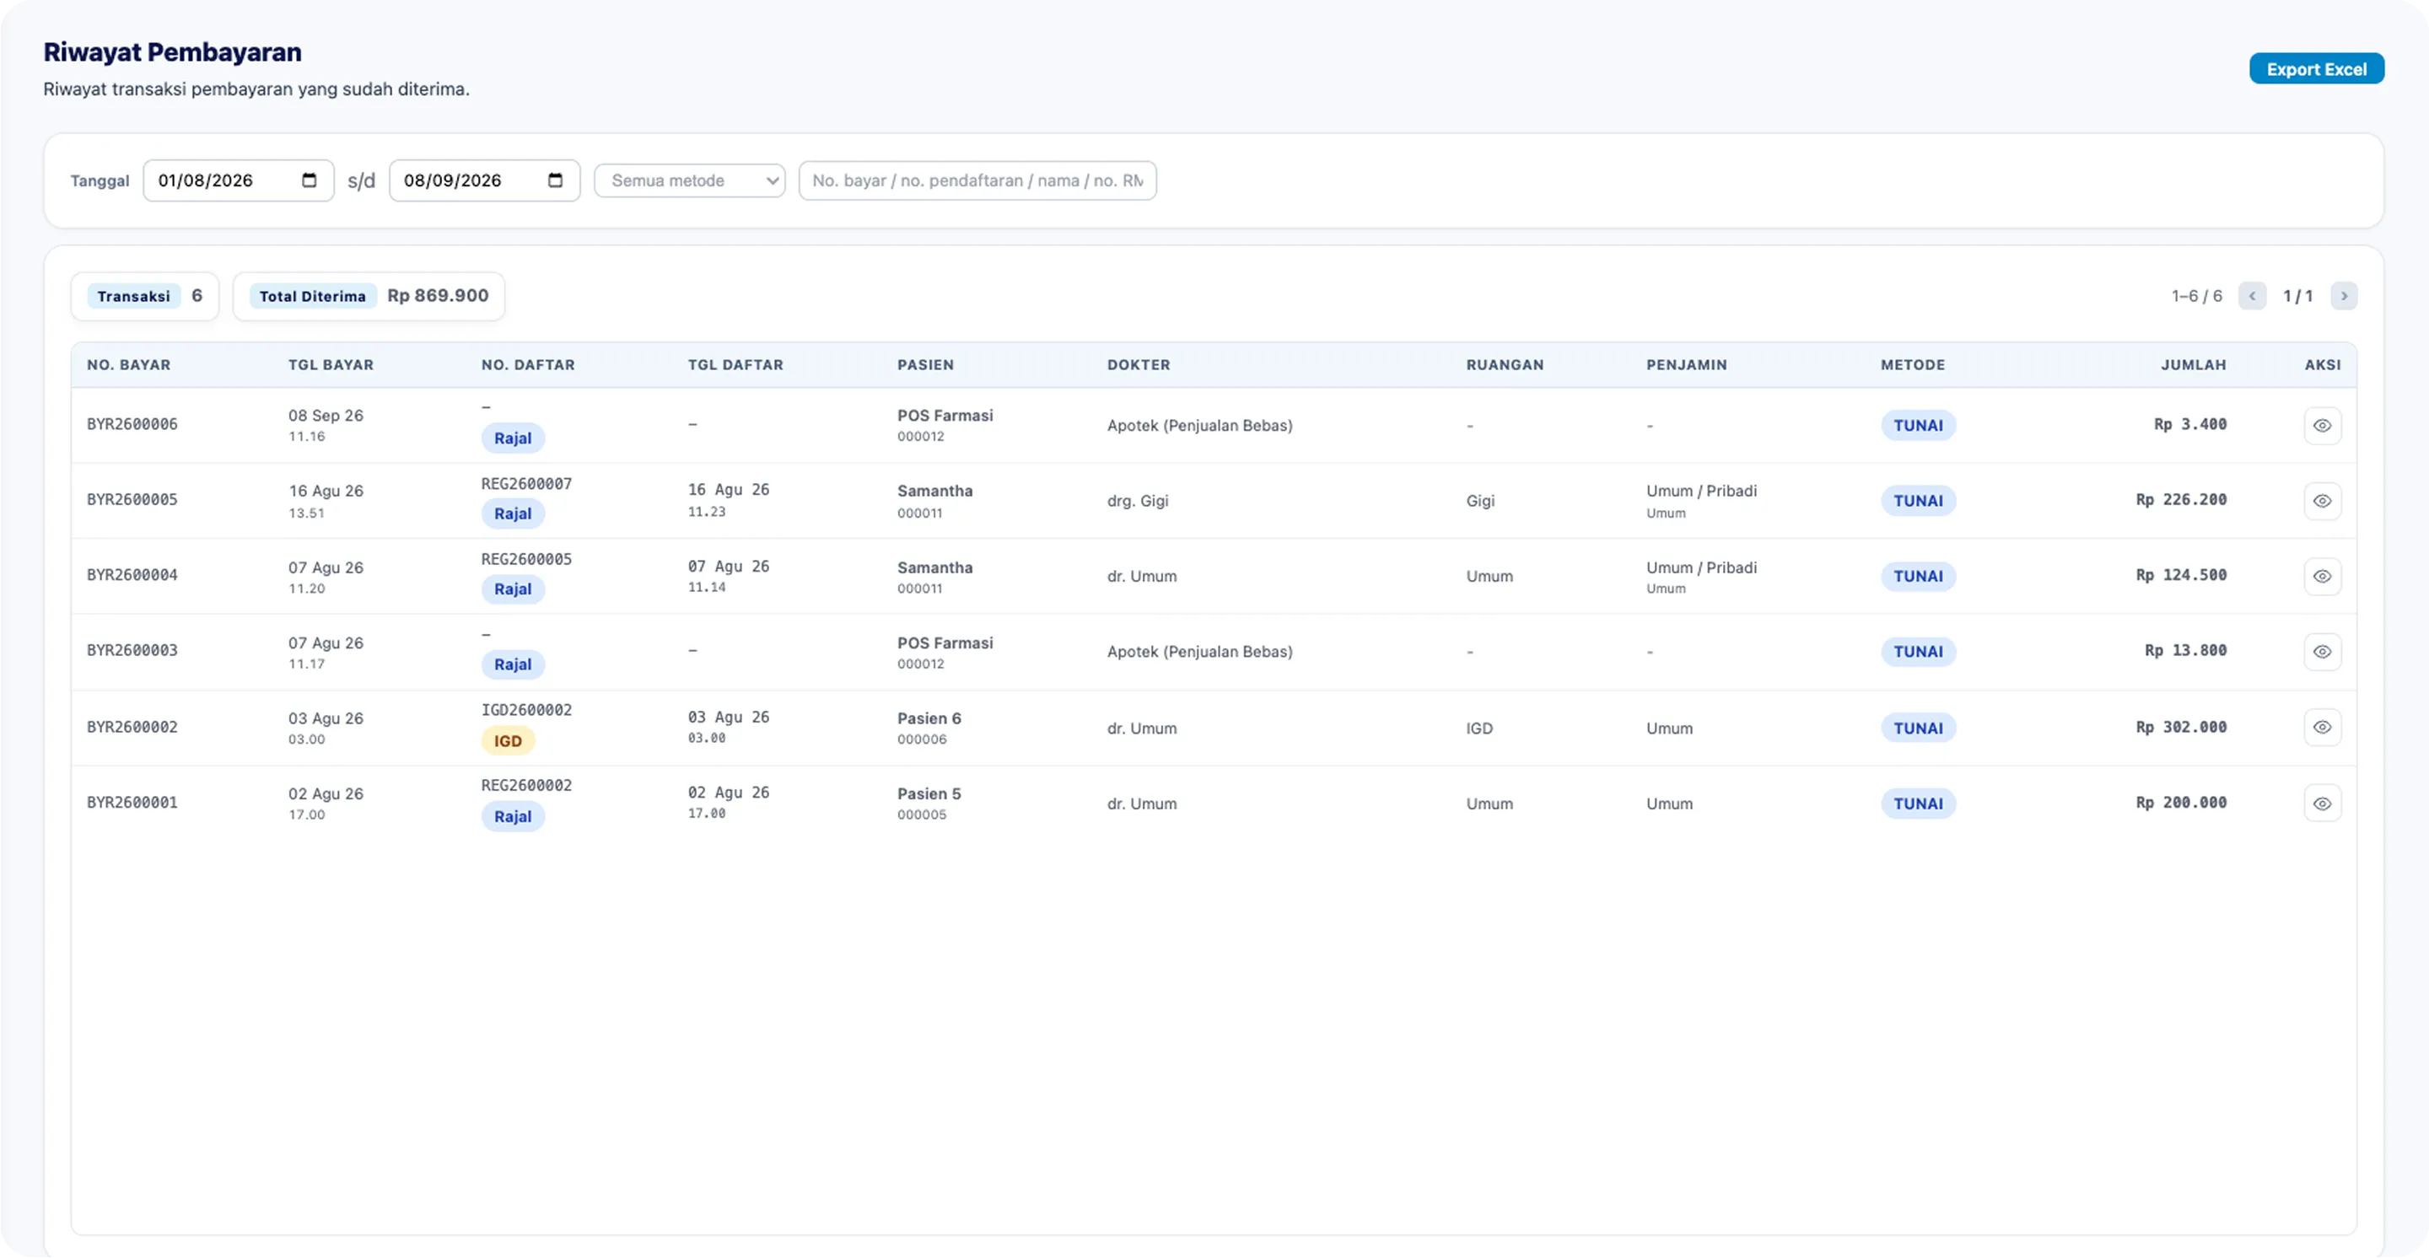Click amount Rp 3.400
The image size is (2429, 1258).
[x=2189, y=424]
